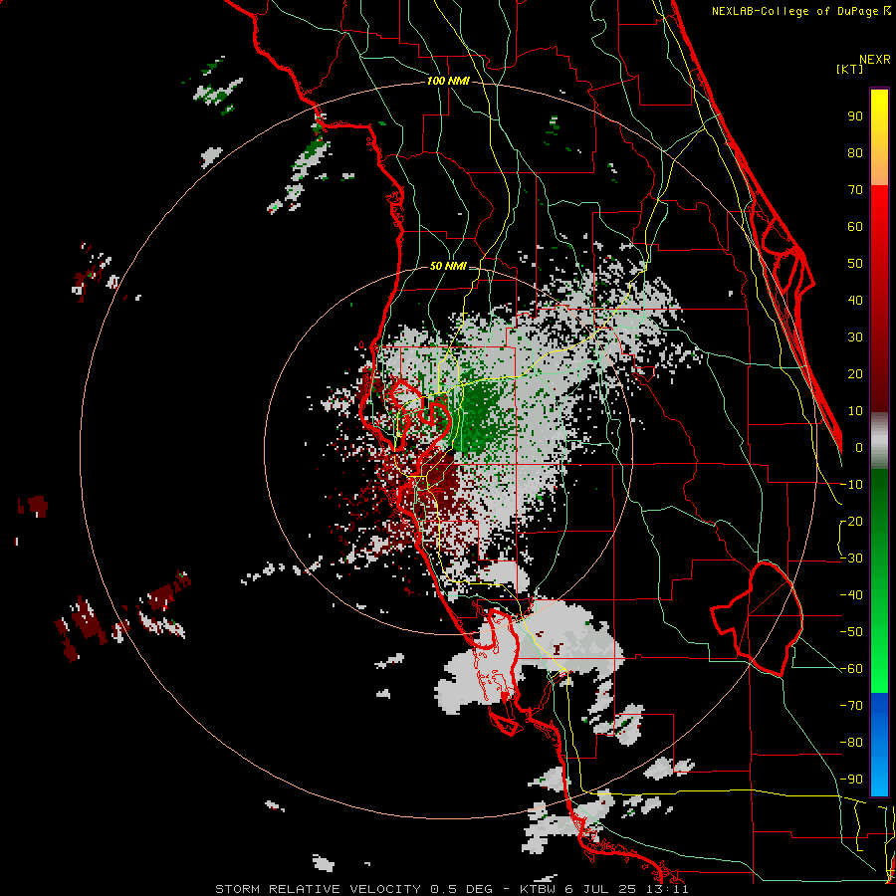Click the 70 value on the velocity scale
Screen dimensions: 896x896
tap(855, 190)
